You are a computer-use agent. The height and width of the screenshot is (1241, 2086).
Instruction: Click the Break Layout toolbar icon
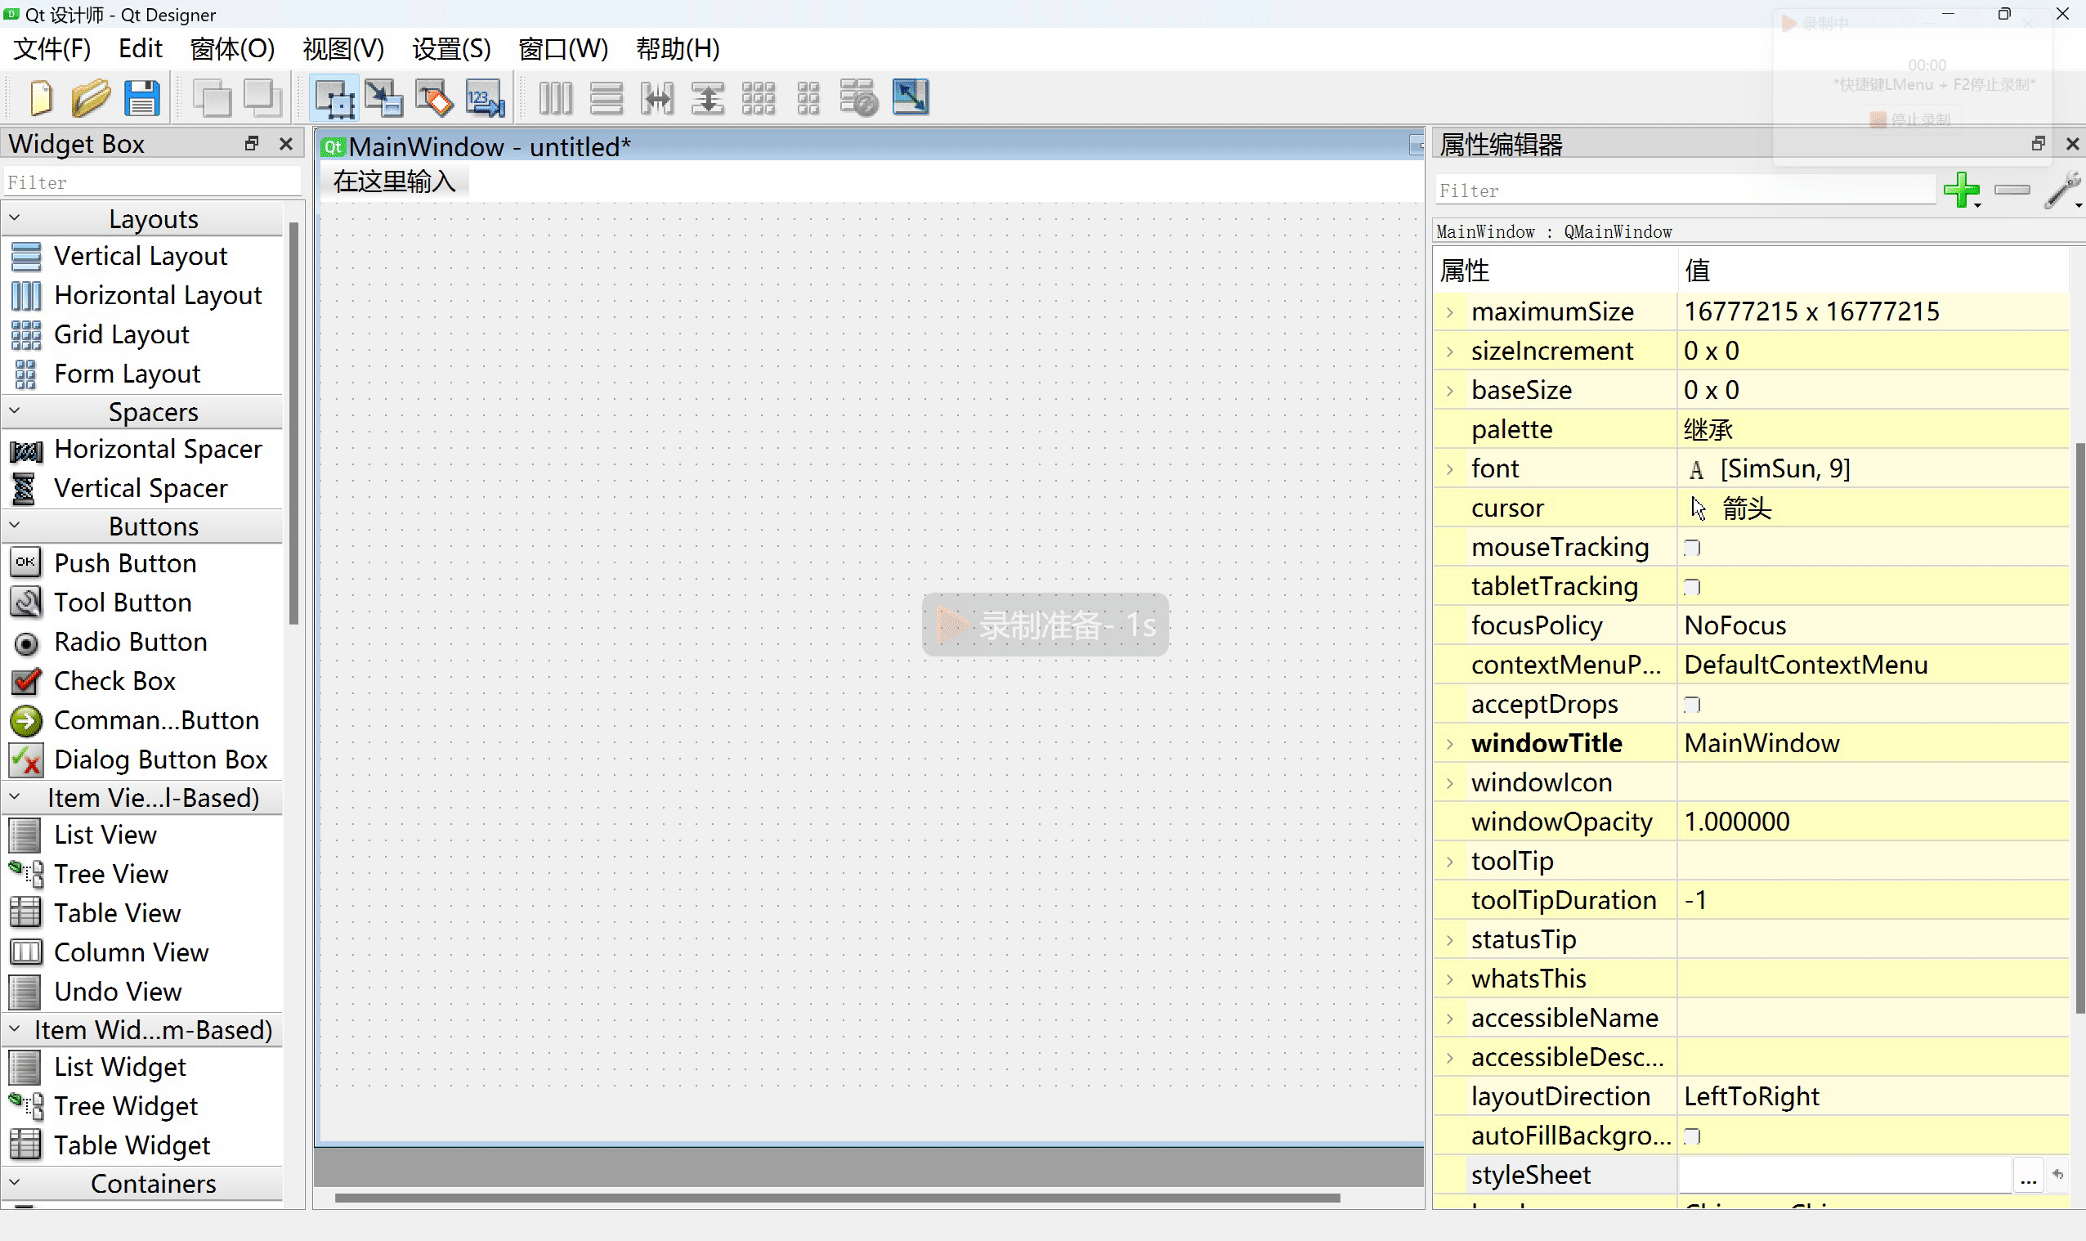point(858,98)
